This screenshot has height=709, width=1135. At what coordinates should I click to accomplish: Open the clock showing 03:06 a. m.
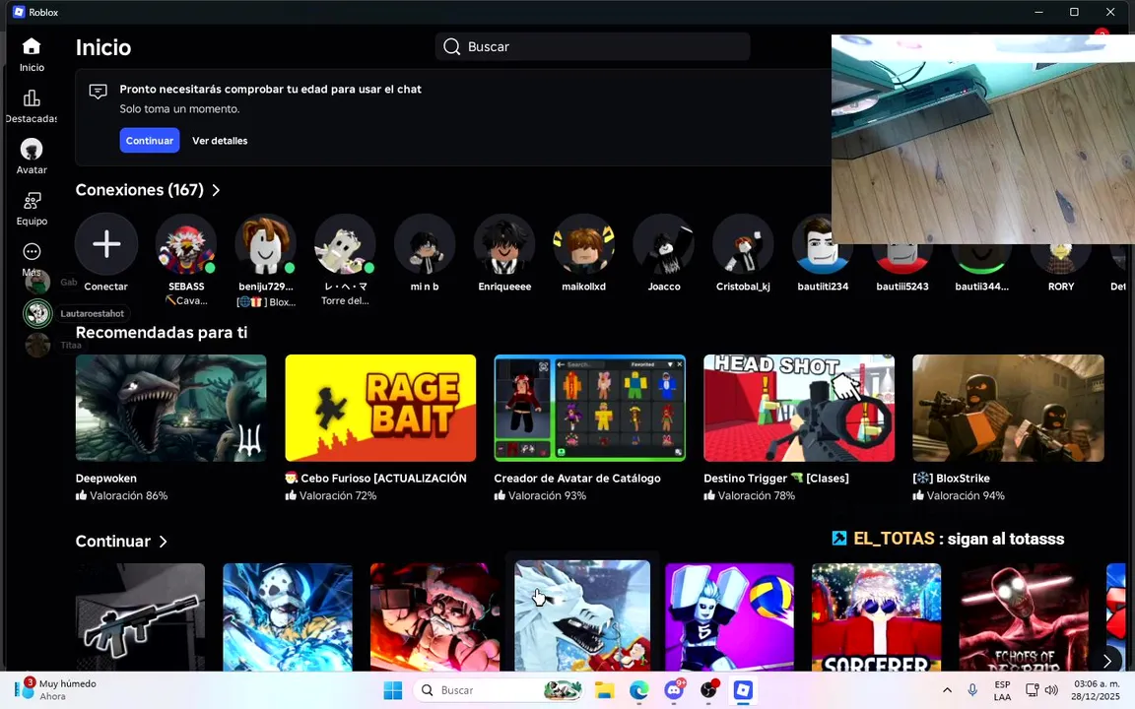[1096, 690]
